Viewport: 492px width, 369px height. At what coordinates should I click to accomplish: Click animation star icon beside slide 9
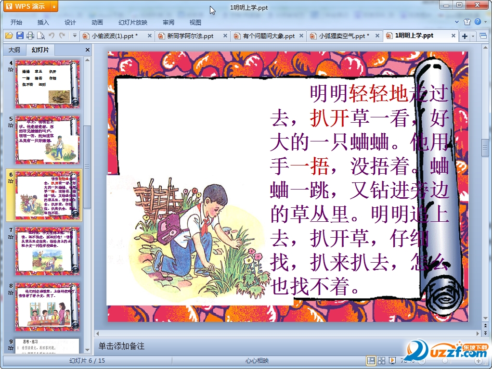[x=11, y=348]
